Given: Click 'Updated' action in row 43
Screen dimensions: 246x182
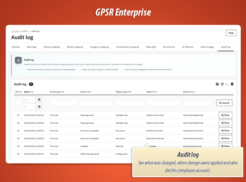Looking at the screenshot, I should coord(84,146).
